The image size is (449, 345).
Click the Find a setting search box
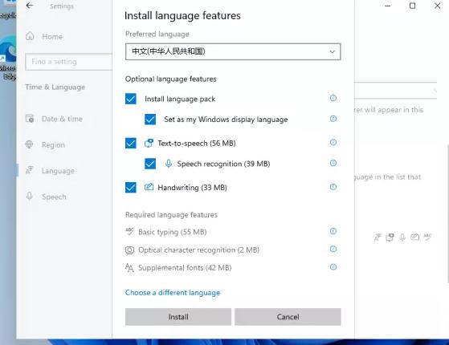[x=69, y=62]
